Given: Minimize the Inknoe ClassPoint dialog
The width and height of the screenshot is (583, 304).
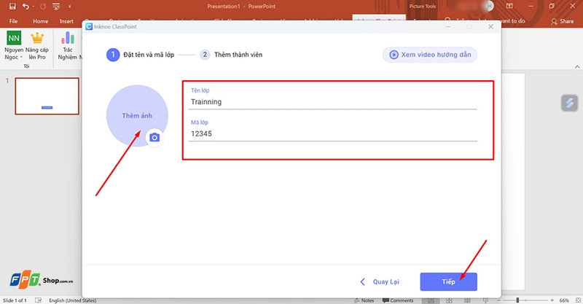Looking at the screenshot, I should click(448, 27).
